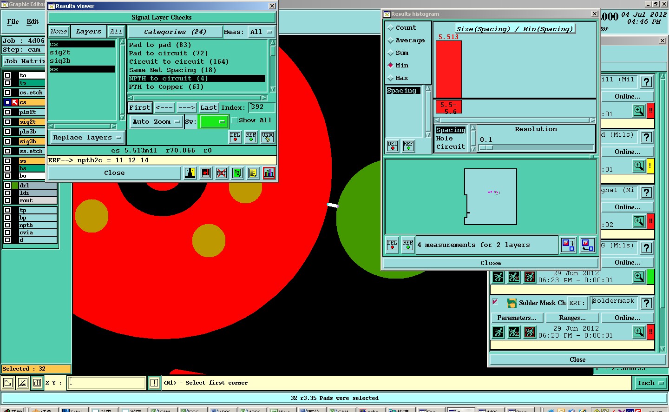Click the diagonal-line tool icon in bottom toolbar
This screenshot has height=412, width=669.
click(x=23, y=383)
